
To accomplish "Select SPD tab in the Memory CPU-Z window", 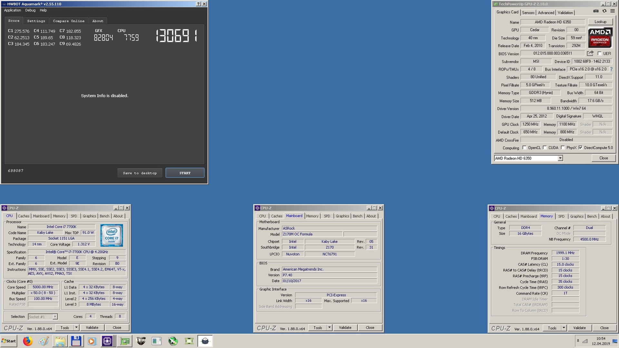I will click(561, 216).
